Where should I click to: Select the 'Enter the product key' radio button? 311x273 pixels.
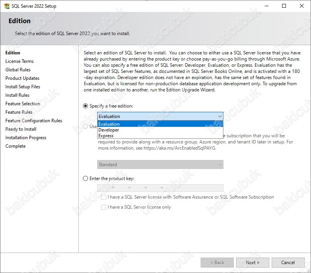tap(85, 179)
